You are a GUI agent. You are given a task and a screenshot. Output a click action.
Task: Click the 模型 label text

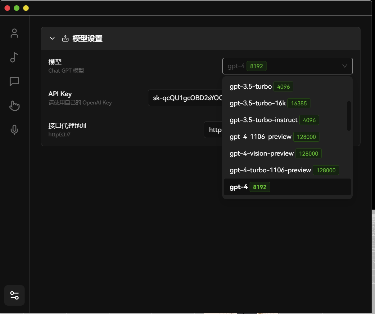tap(55, 62)
